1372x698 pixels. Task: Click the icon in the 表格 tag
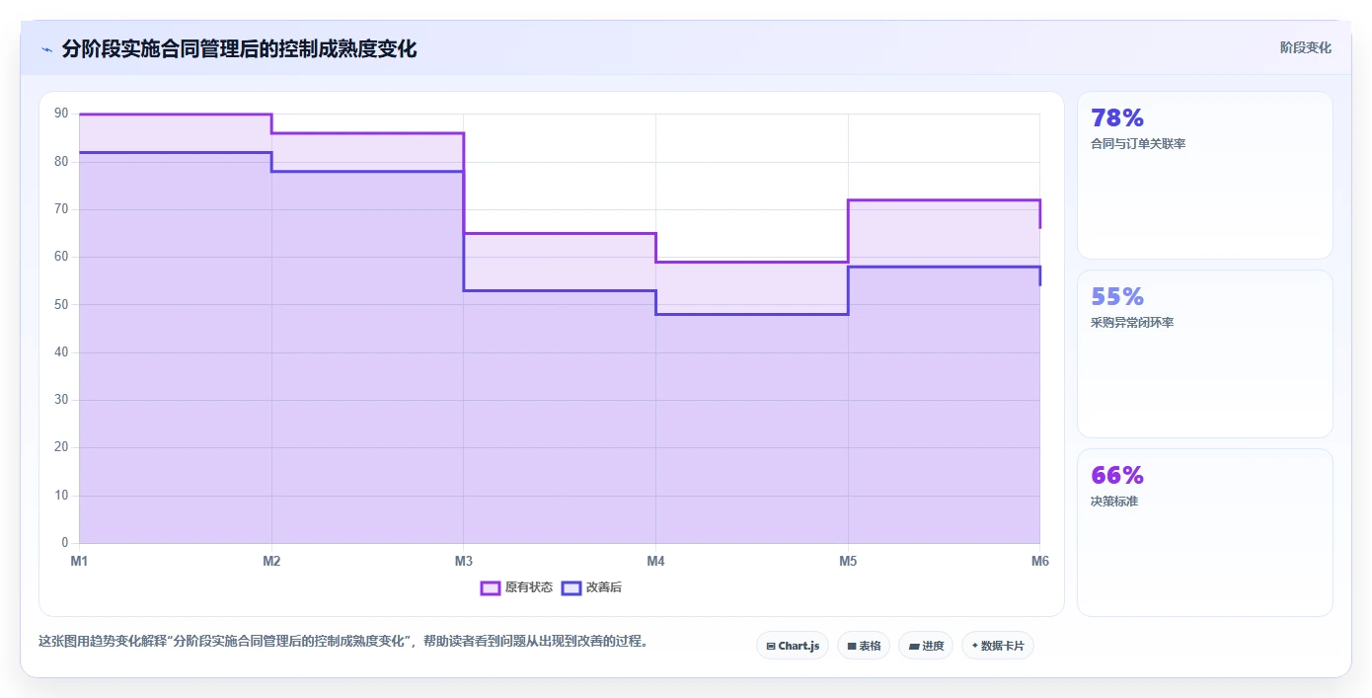tap(852, 646)
